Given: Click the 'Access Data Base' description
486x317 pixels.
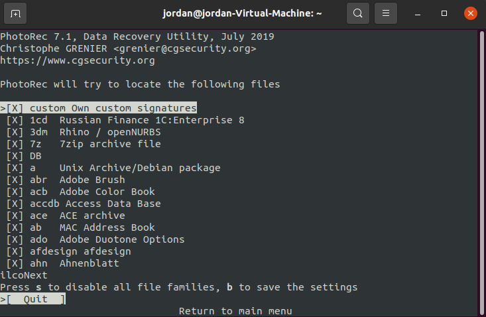Looking at the screenshot, I should click(113, 204).
